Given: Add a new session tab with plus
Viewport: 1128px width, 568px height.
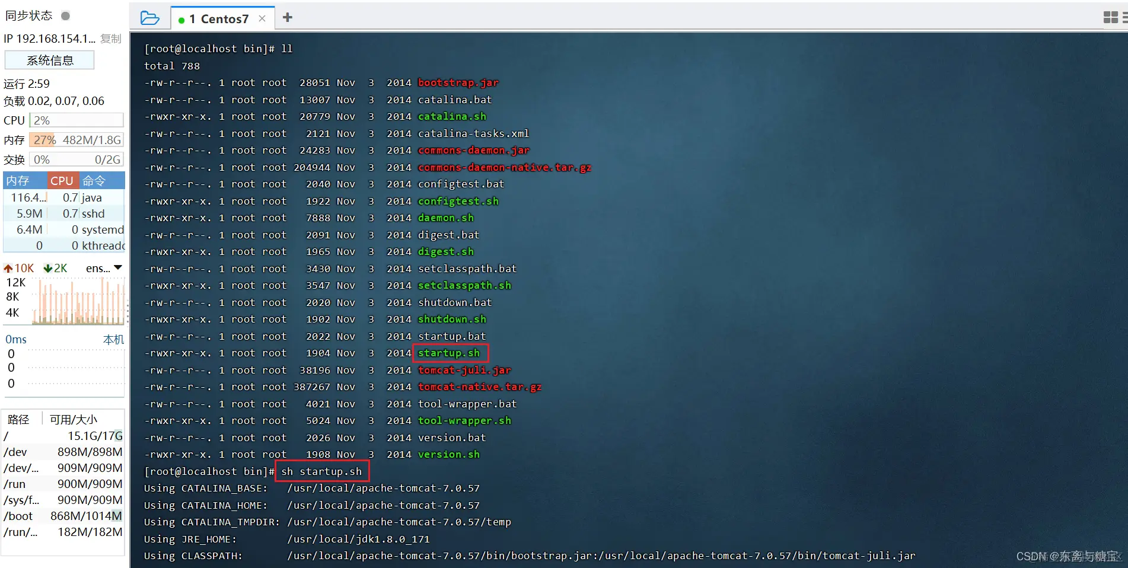Looking at the screenshot, I should [x=288, y=18].
